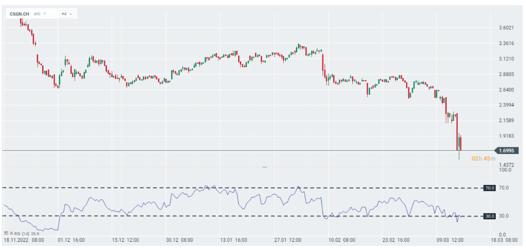Viewport: 526px width, 250px height.
Task: Open the H4 timeframe dropdown
Action: click(x=67, y=14)
